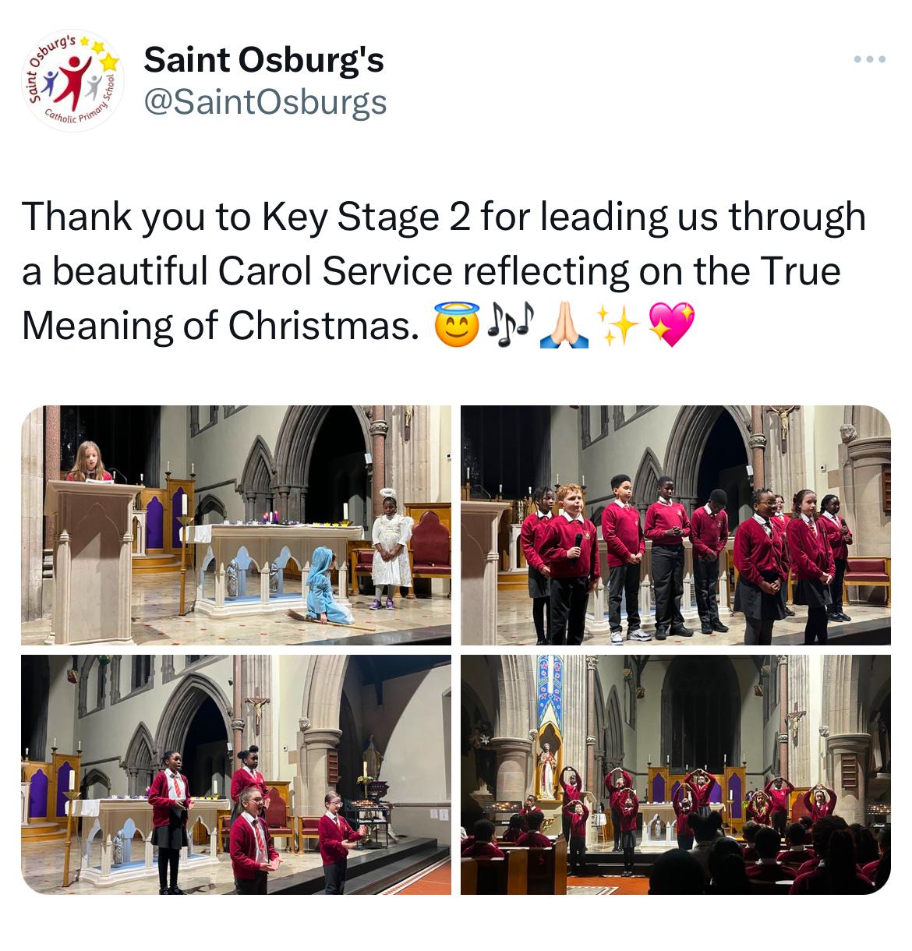
Task: Click the sparkling pink heart emoji
Action: 670,325
